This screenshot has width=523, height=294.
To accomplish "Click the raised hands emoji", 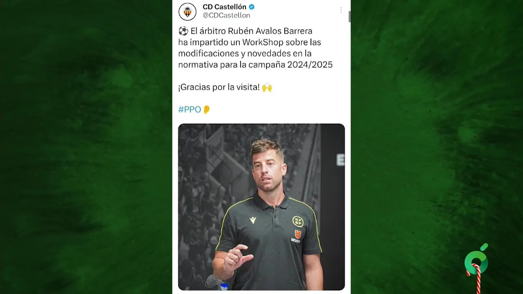I will coord(267,87).
